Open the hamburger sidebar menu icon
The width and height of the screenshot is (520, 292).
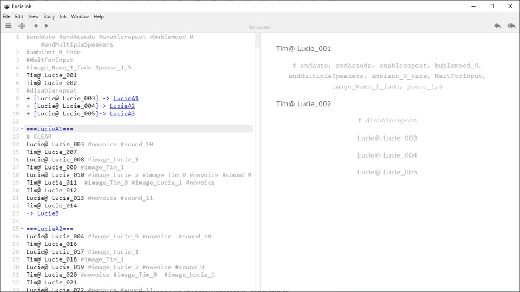(8, 25)
